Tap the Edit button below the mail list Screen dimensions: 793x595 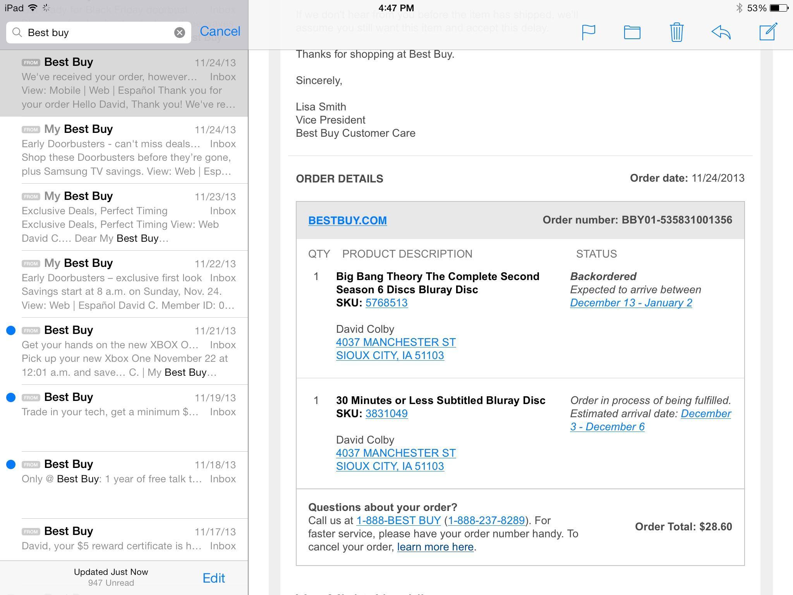(214, 578)
